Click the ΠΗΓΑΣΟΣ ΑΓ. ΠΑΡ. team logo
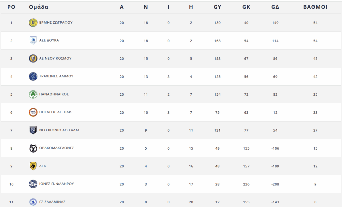342x207 pixels. coord(33,112)
